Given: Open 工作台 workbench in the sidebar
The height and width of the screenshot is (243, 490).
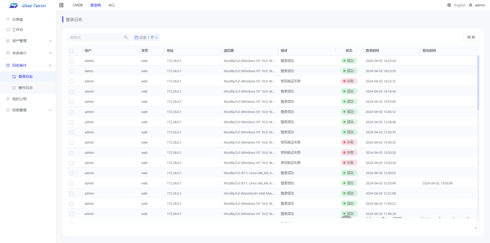Looking at the screenshot, I should tap(17, 30).
